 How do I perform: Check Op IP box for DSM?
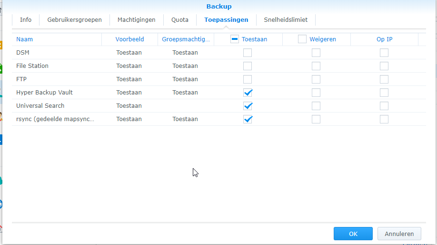click(384, 53)
